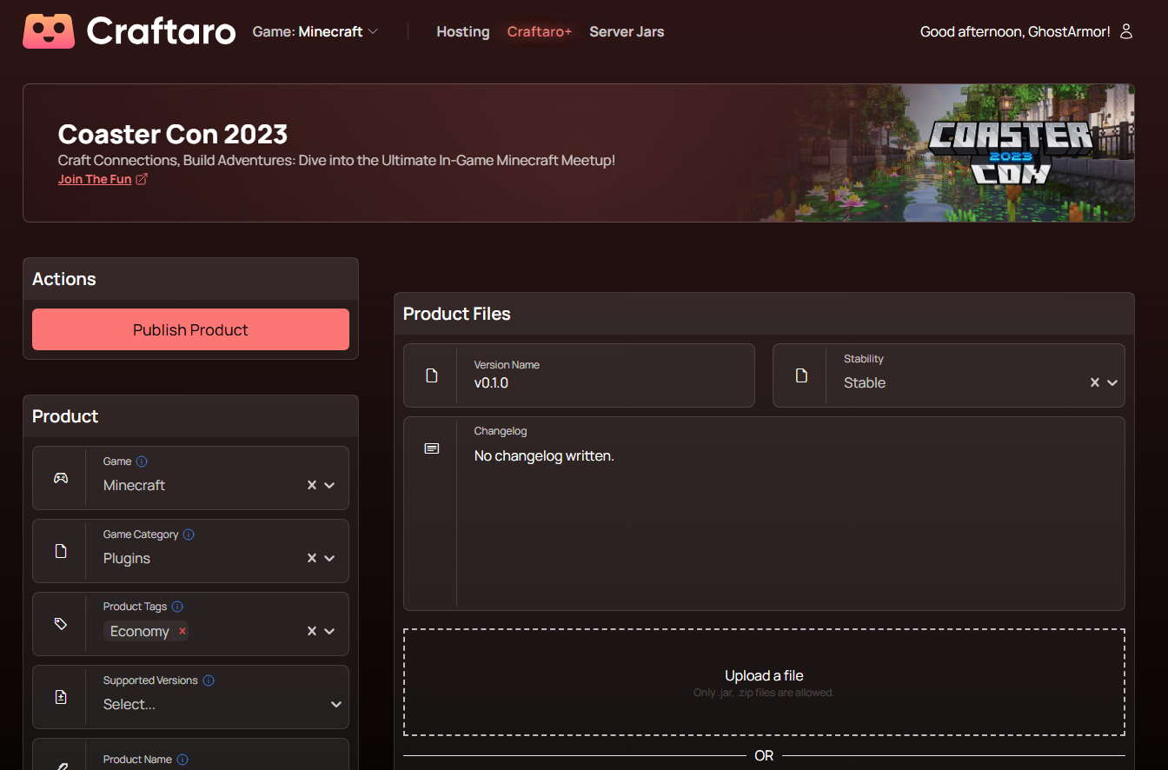Click the file icon beside Version Name
Viewport: 1168px width, 770px height.
point(431,375)
